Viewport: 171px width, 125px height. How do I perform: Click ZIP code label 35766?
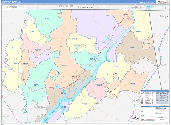pyautogui.click(x=32, y=32)
